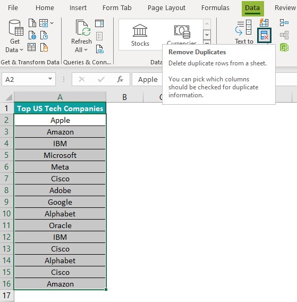Click the formula bar Enter checkmark
Image resolution: width=297 pixels, height=302 pixels.
(101, 79)
